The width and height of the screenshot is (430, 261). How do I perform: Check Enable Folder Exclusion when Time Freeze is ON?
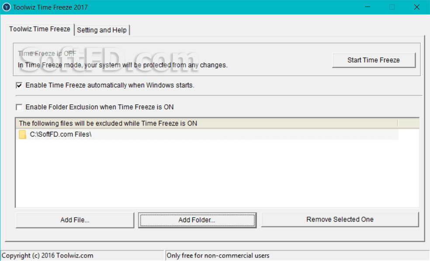(19, 107)
